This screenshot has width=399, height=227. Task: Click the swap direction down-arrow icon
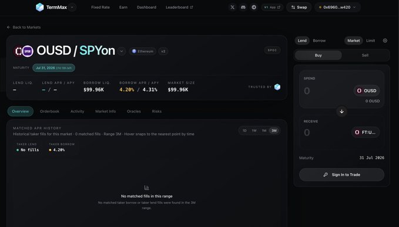click(341, 111)
